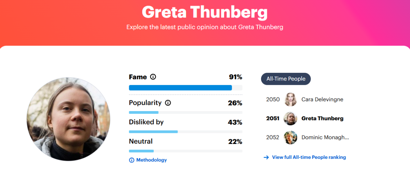The height and width of the screenshot is (190, 410).
Task: Click the Greta Thunberg page heading
Action: (205, 12)
